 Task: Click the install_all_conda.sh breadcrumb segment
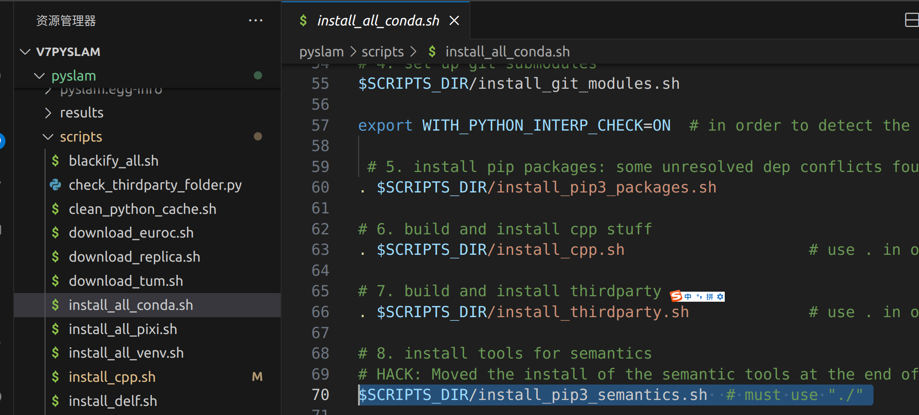[x=508, y=52]
